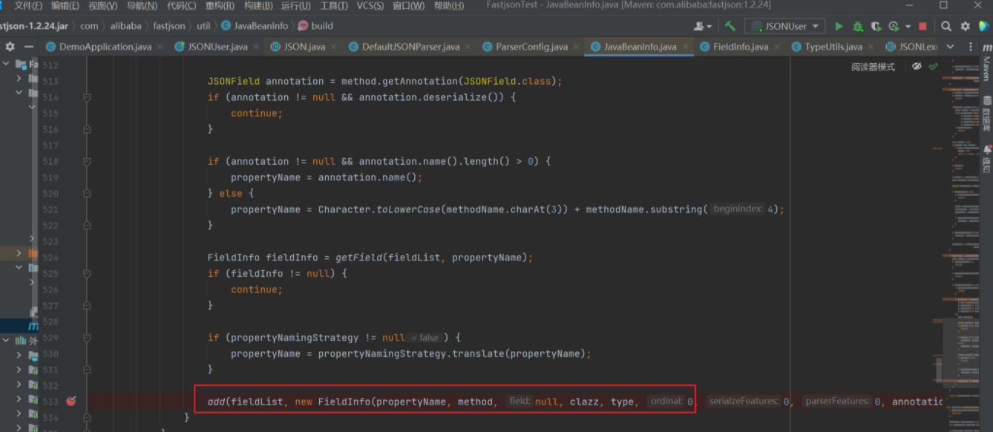Open IDE settings gear in top toolbar
The image size is (993, 432).
click(x=965, y=26)
